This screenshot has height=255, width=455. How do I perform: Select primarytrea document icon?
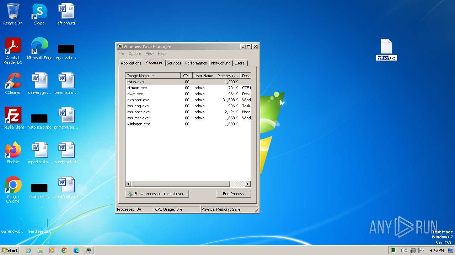(x=66, y=118)
